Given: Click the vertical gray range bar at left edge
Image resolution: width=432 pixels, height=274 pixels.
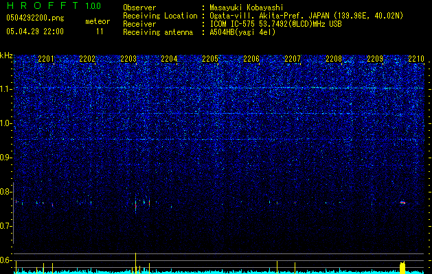Looking at the screenshot, I should (x=13, y=213).
